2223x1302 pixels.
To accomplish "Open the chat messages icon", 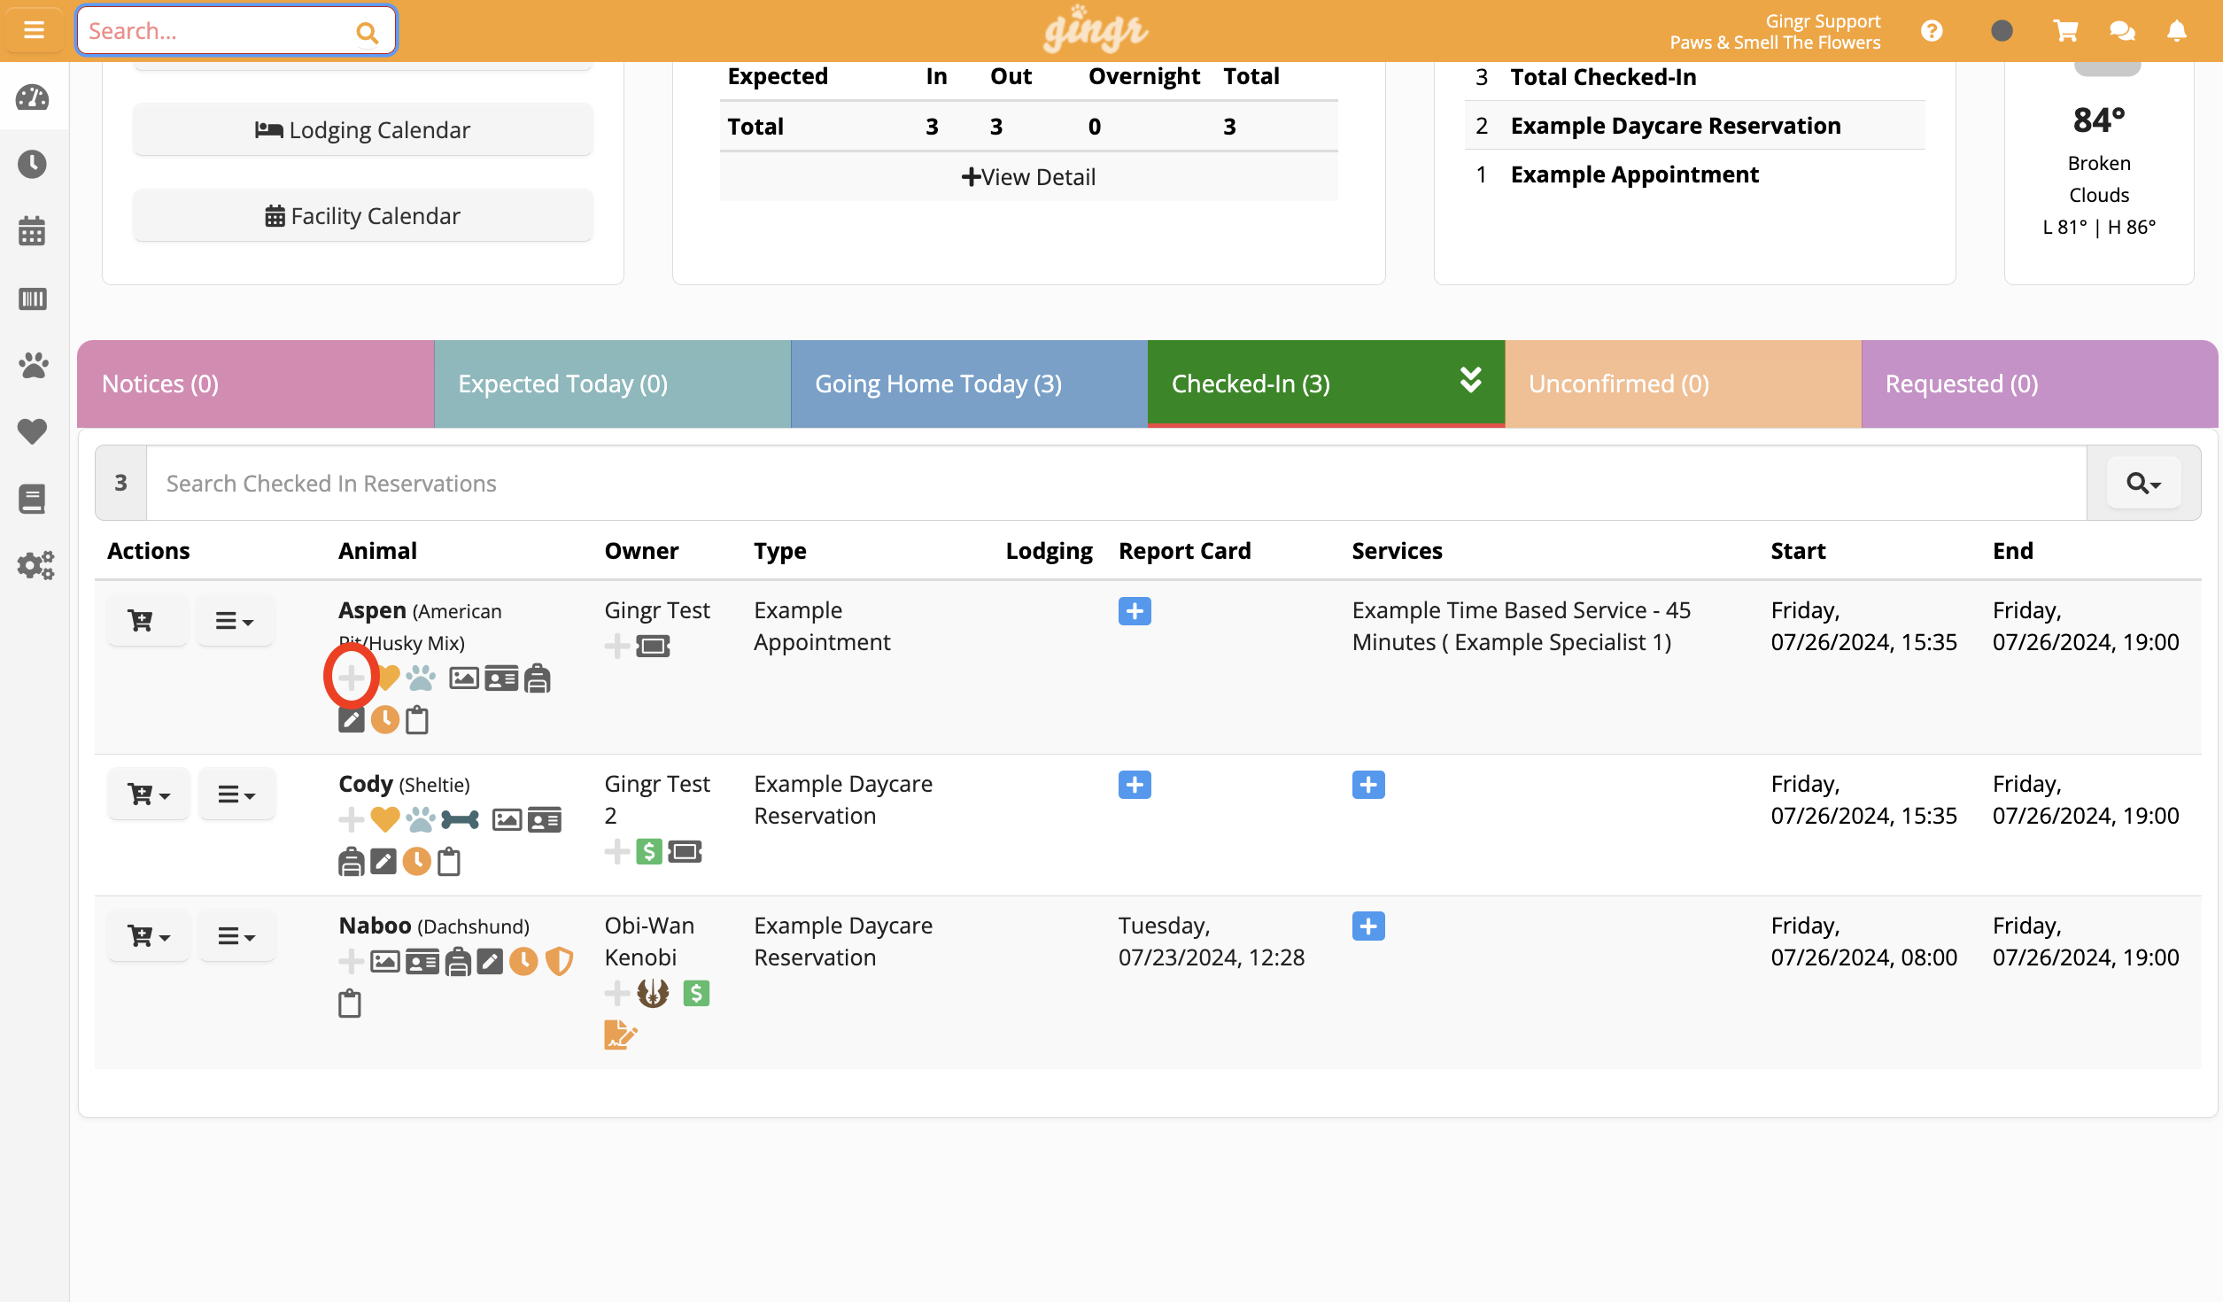I will point(2122,31).
